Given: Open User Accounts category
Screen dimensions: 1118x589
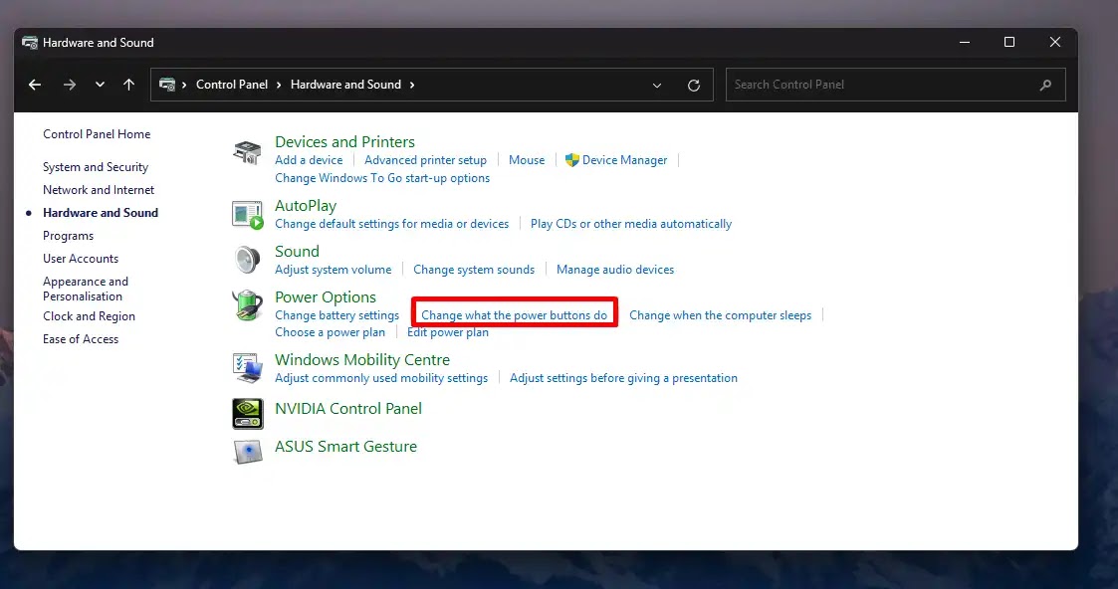Looking at the screenshot, I should pyautogui.click(x=81, y=259).
